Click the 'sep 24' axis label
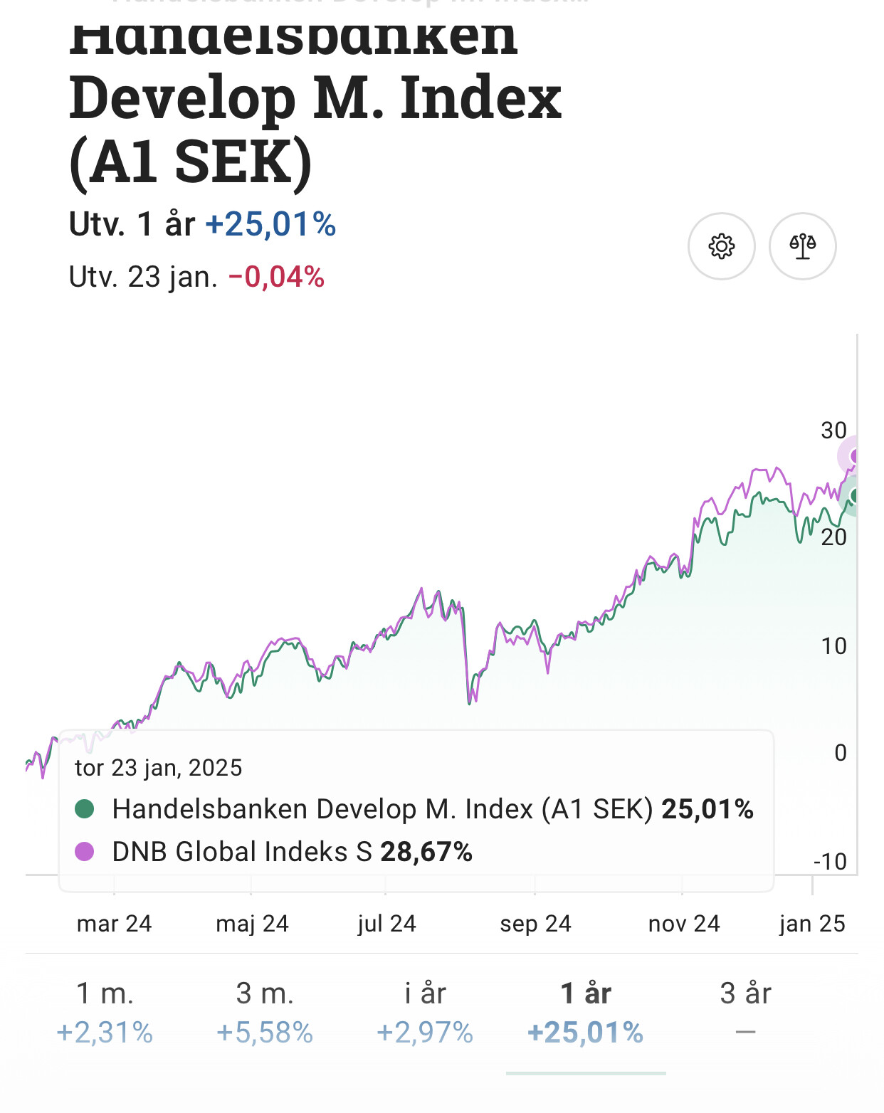Image resolution: width=884 pixels, height=1113 pixels. 535,924
